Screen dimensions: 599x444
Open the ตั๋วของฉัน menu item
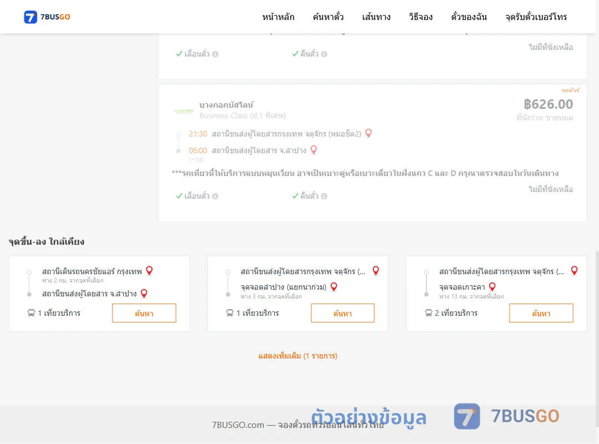tap(469, 17)
